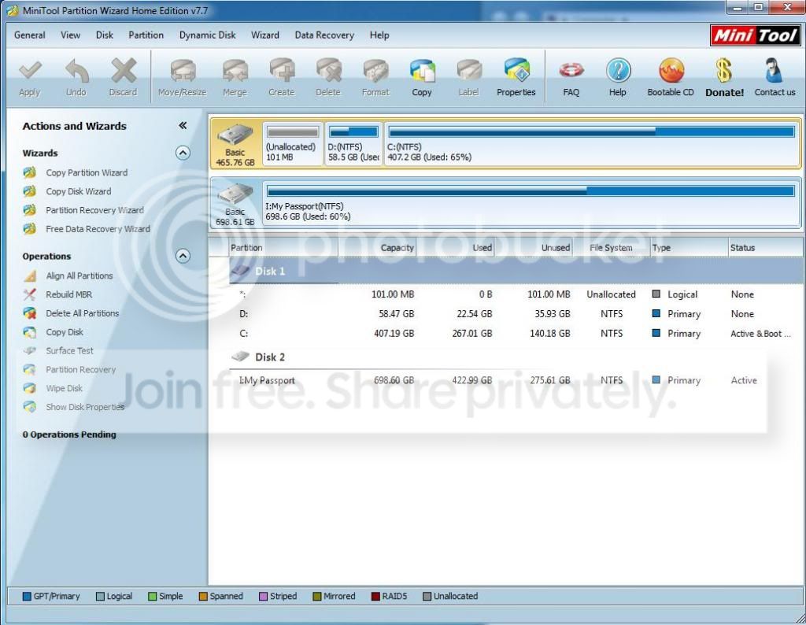Select C:(NTFS) 407.2 GB block in disk map
The image size is (806, 625).
[592, 144]
